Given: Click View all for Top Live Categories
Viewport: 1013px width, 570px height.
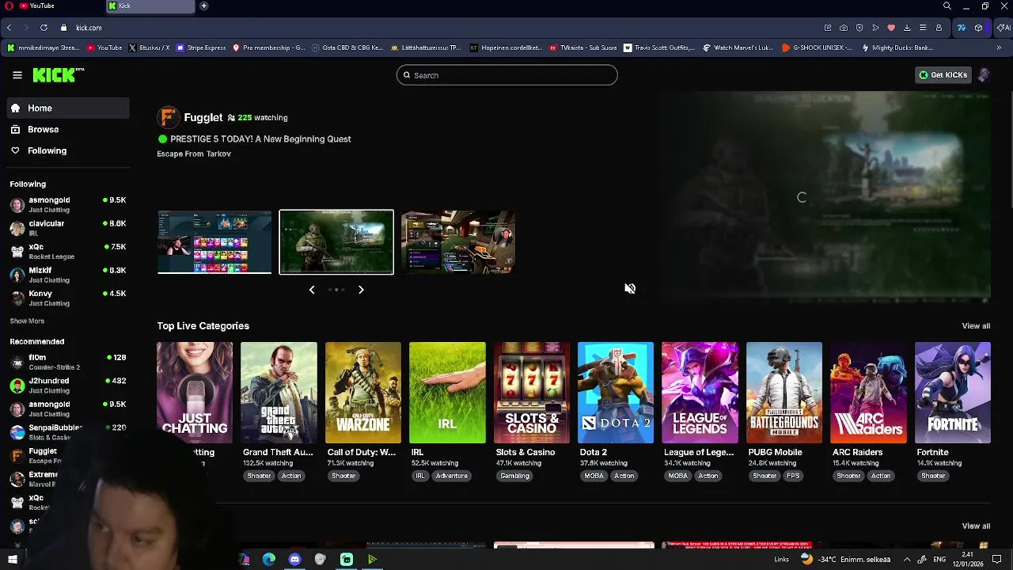Looking at the screenshot, I should [976, 326].
